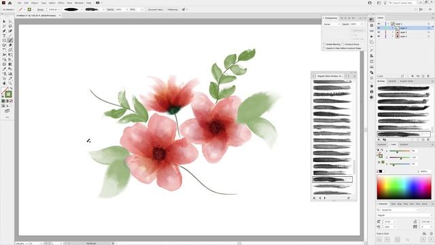
Task: Select the Eyedropper tool
Action: coord(4,69)
